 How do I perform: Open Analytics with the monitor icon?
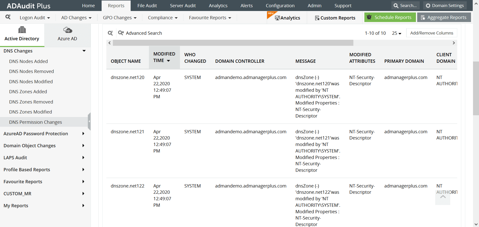point(288,18)
